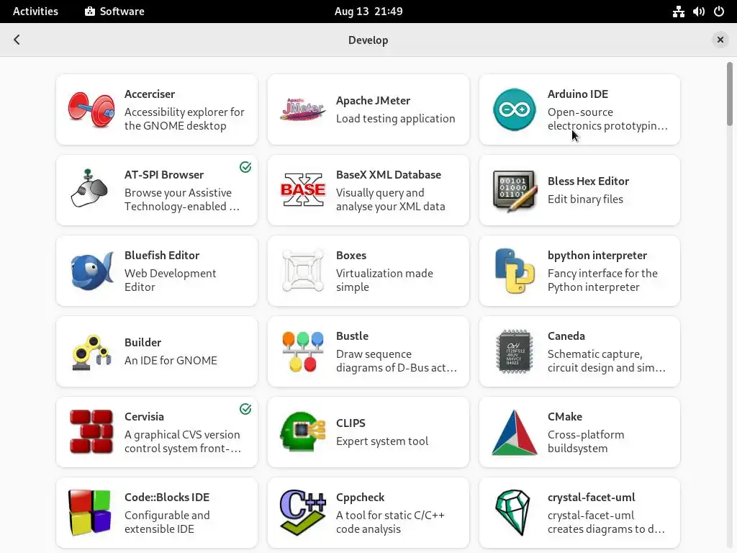The height and width of the screenshot is (553, 737).
Task: Click 'Draw sequence diagrams of D-Bus' text
Action: 397,361
